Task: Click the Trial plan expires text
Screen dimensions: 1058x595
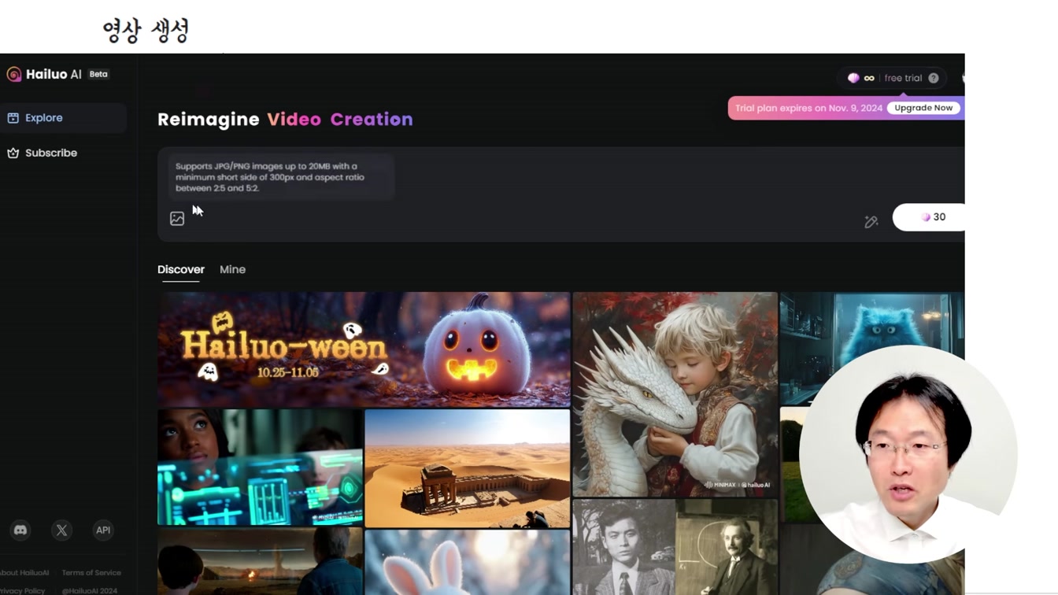Action: (x=808, y=108)
